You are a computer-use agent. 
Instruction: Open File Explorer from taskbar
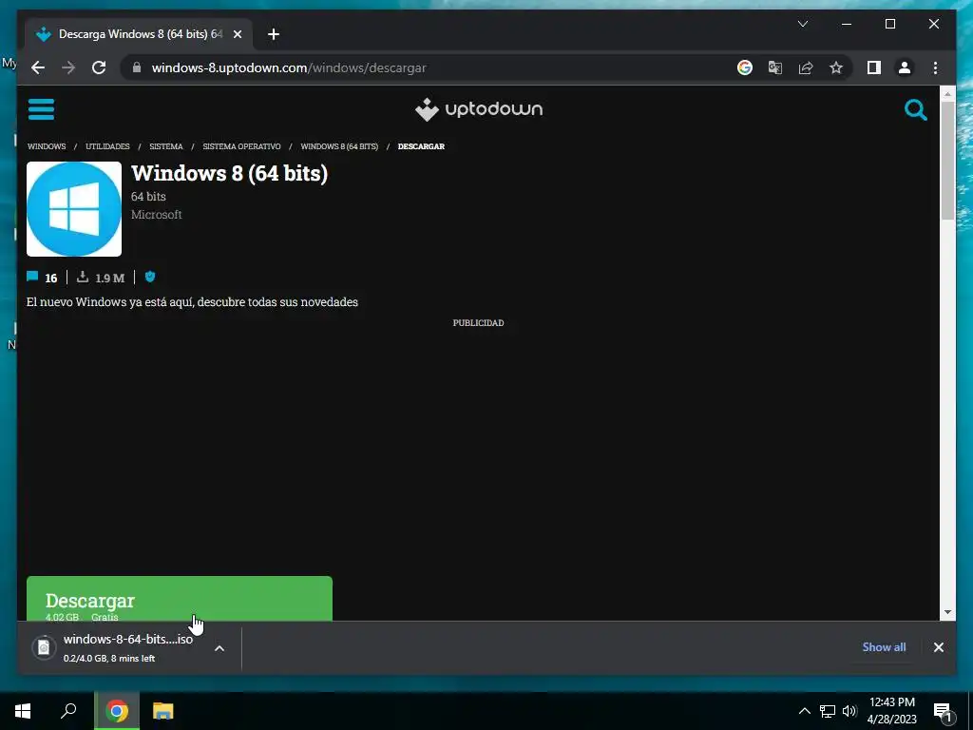(x=163, y=711)
